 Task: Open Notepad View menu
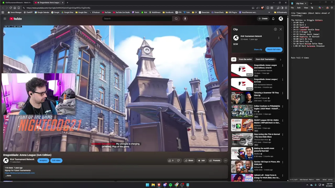(306, 8)
